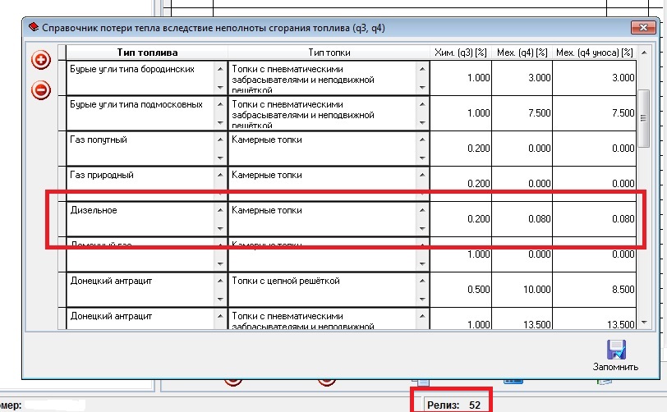Image resolution: width=667 pixels, height=412 pixels.
Task: Close the Справочник dialog window
Action: pyautogui.click(x=642, y=28)
